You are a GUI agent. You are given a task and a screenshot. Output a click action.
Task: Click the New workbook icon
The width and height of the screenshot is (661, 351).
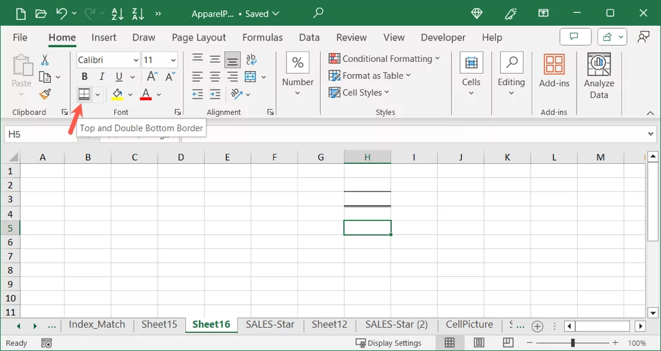[x=21, y=14]
